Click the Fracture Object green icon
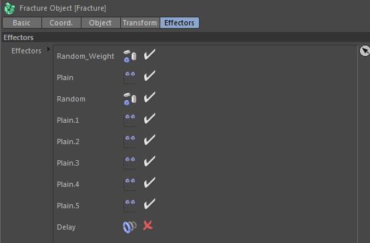 9,8
